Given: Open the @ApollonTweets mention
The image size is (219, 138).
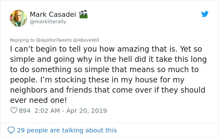Looking at the screenshot, I should tap(54, 40).
